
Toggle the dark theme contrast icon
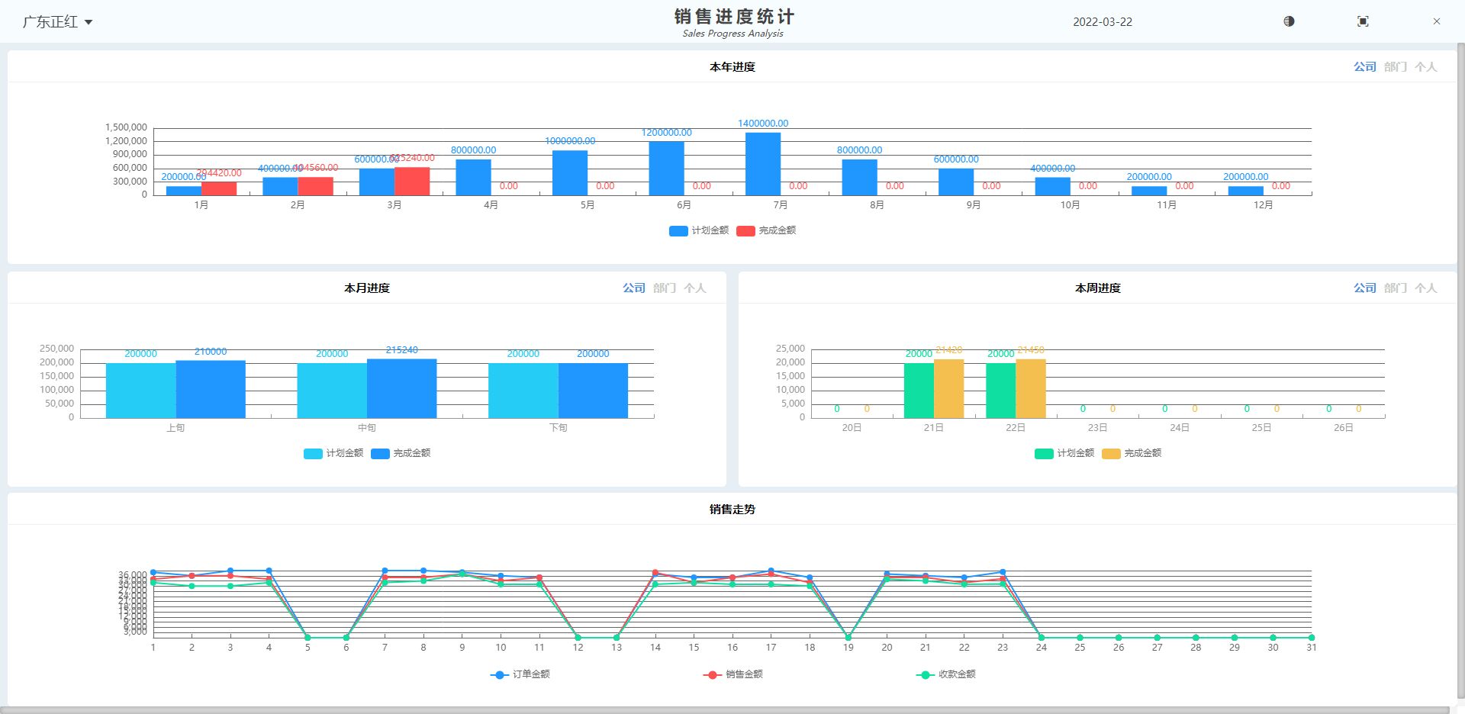click(x=1289, y=21)
